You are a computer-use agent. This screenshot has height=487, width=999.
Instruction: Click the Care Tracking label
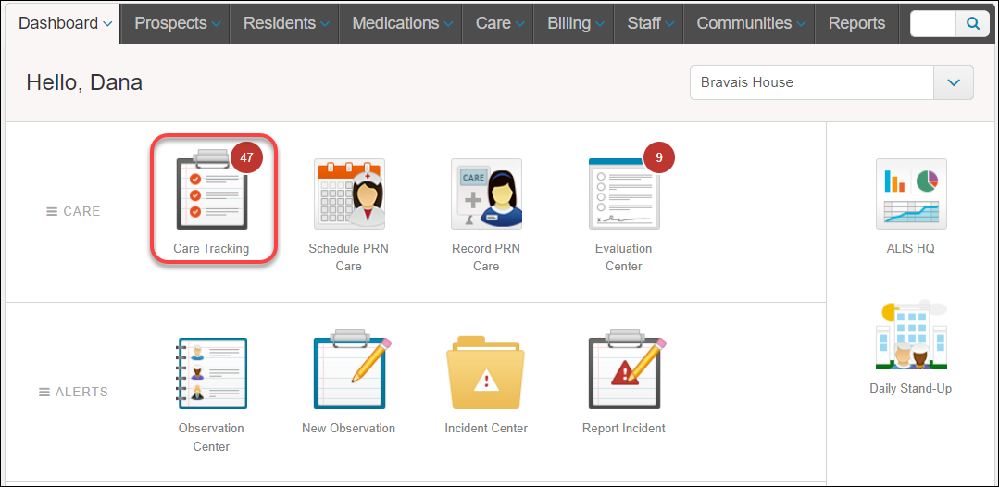tap(211, 249)
